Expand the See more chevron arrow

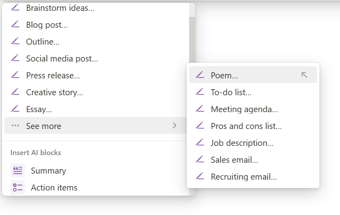(x=175, y=126)
